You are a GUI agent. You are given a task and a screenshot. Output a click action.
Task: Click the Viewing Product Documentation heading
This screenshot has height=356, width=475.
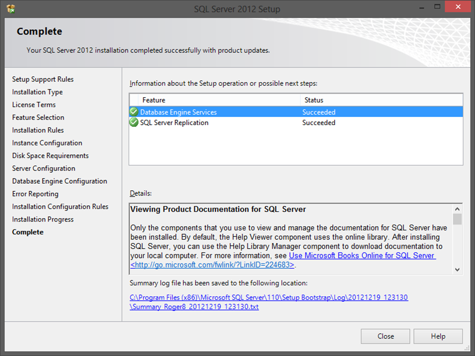coord(218,209)
